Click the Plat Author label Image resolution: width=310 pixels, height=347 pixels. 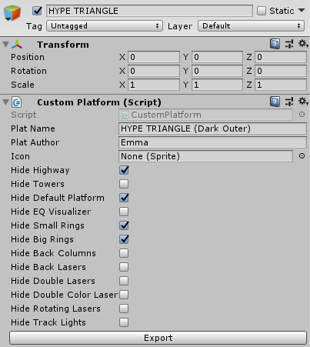pos(35,142)
